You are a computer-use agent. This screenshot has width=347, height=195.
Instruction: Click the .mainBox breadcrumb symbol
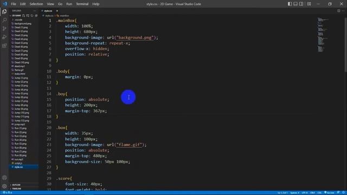(63, 16)
